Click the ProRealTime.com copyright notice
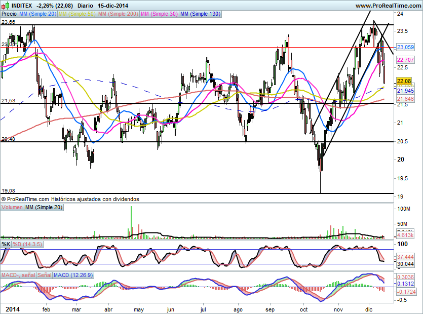This screenshot has width=423, height=314. point(70,199)
